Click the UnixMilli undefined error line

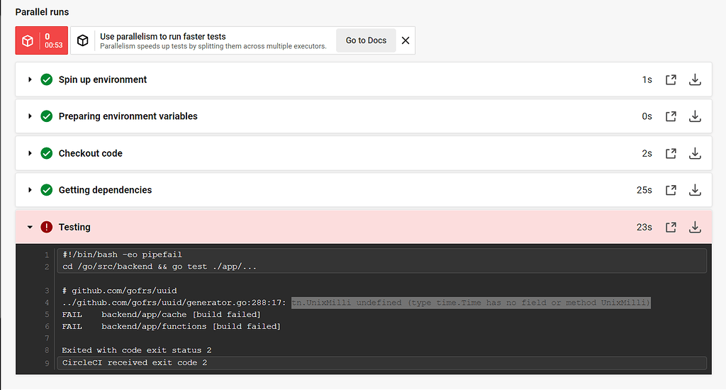coord(470,303)
